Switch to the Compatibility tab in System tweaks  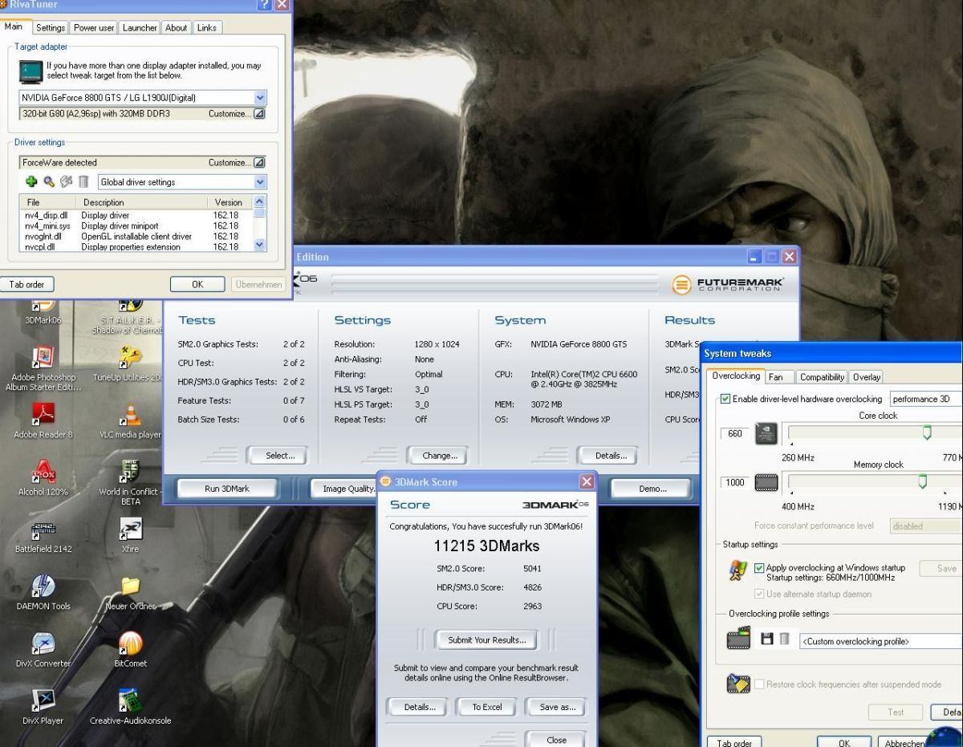822,377
